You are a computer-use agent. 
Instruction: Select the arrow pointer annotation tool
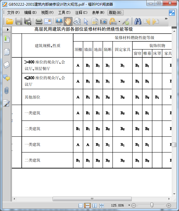pos(86,21)
